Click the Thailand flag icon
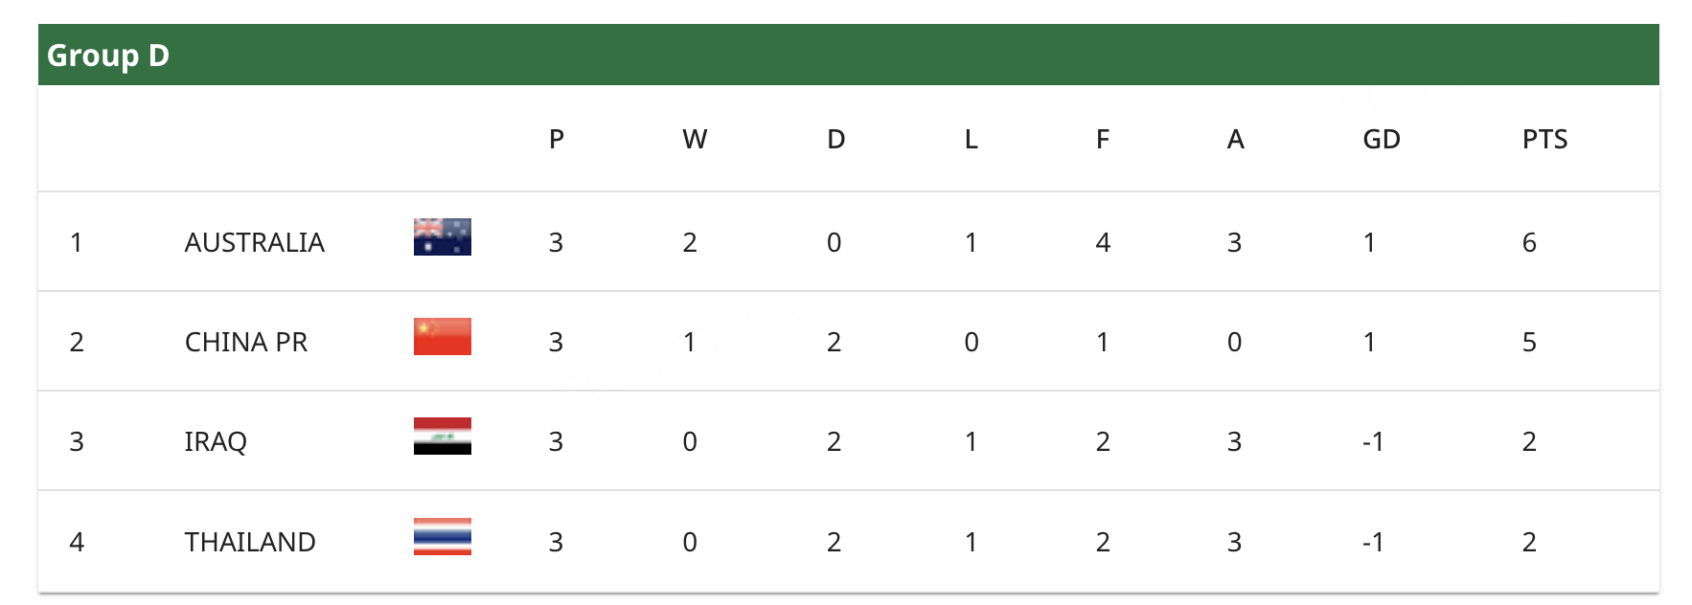The height and width of the screenshot is (605, 1692). (x=442, y=536)
